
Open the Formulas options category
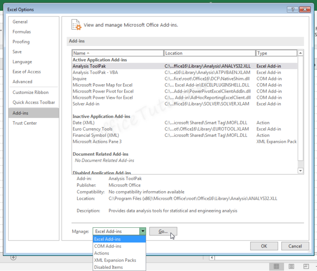click(x=21, y=32)
